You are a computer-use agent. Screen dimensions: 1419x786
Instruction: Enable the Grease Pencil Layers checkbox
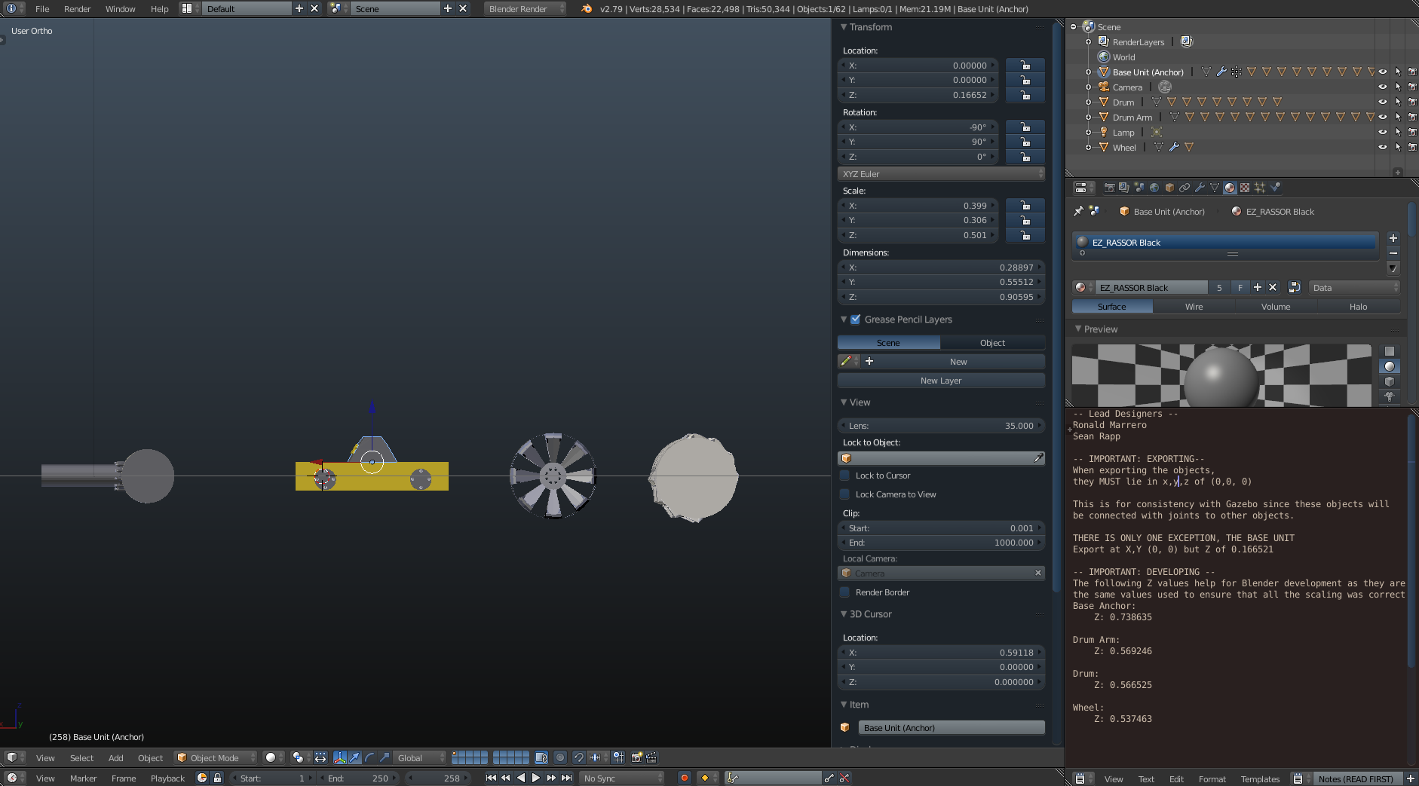tap(856, 320)
